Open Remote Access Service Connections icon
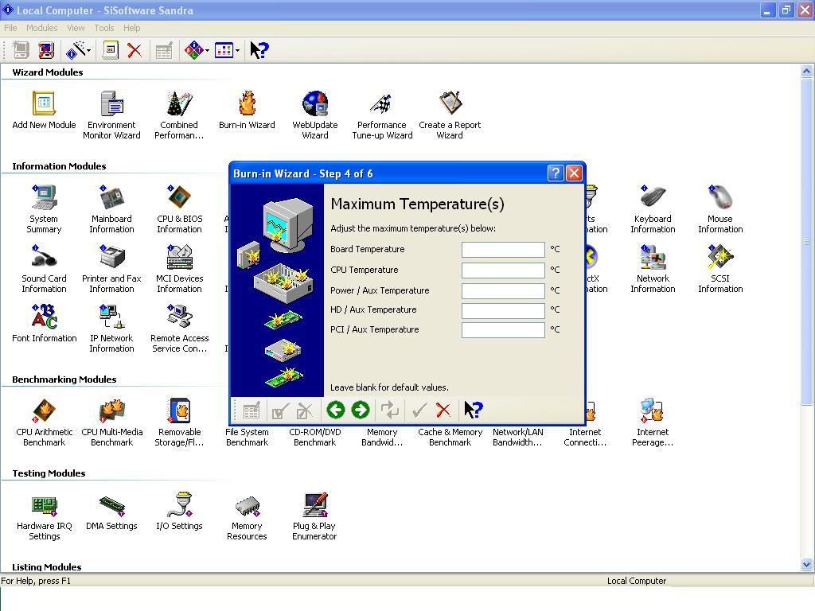 coord(179,329)
